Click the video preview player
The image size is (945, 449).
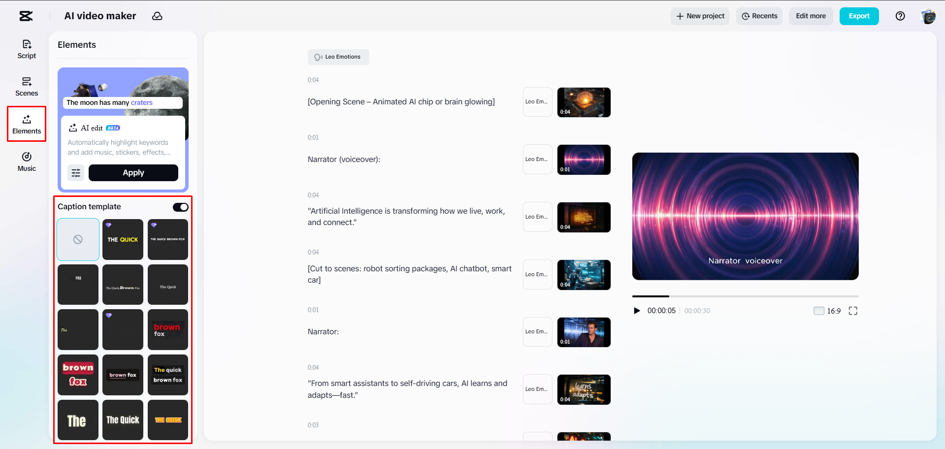pos(745,217)
